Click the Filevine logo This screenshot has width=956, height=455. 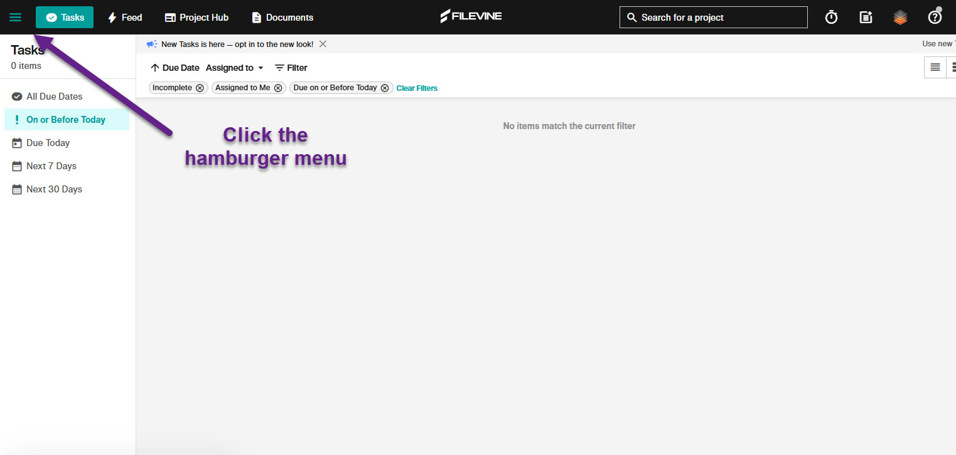471,16
